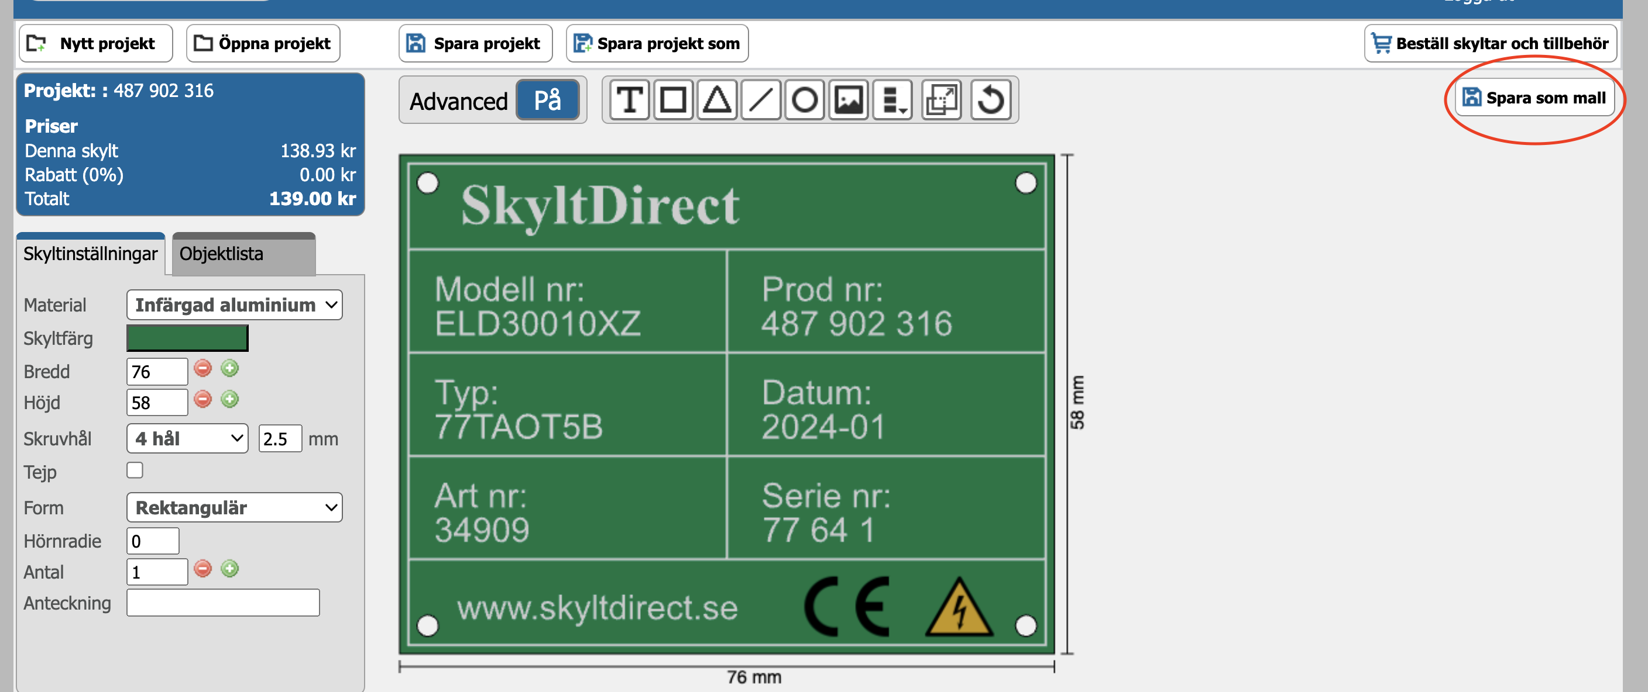
Task: Select the Circle shape tool
Action: click(x=804, y=100)
